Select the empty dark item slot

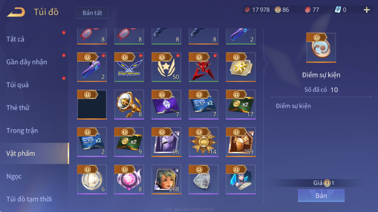[x=92, y=104]
